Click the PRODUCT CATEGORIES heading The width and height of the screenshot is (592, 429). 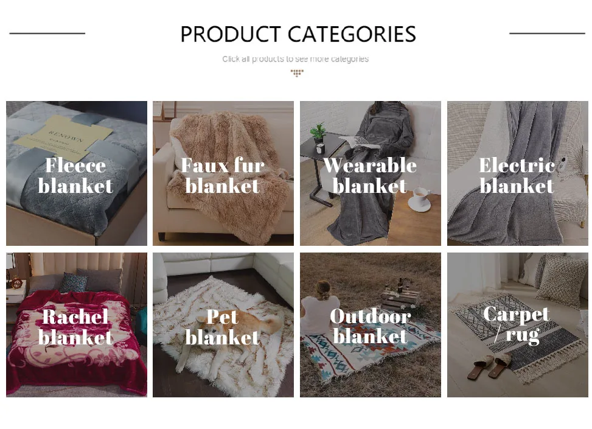pyautogui.click(x=298, y=34)
